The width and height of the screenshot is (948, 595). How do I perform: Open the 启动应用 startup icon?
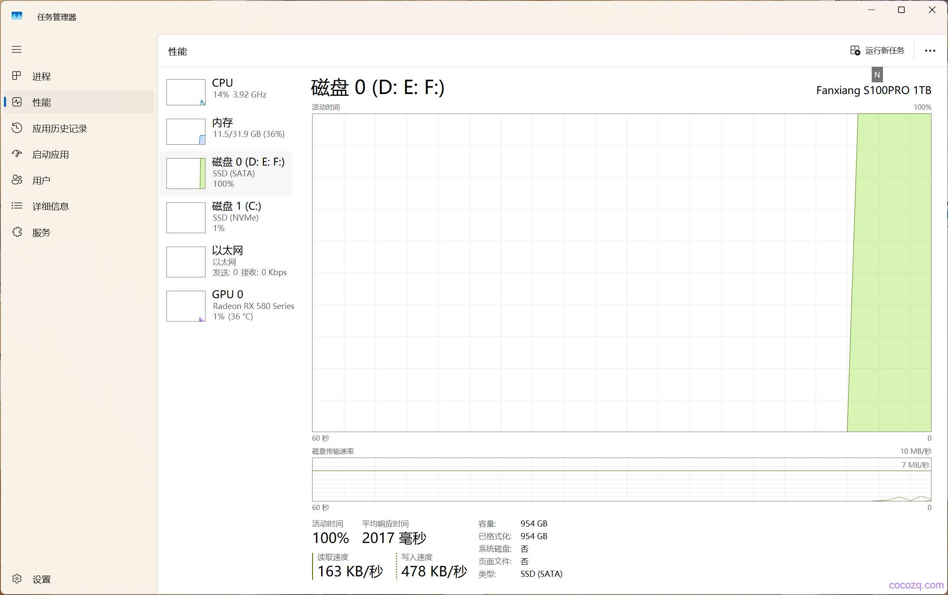[17, 154]
